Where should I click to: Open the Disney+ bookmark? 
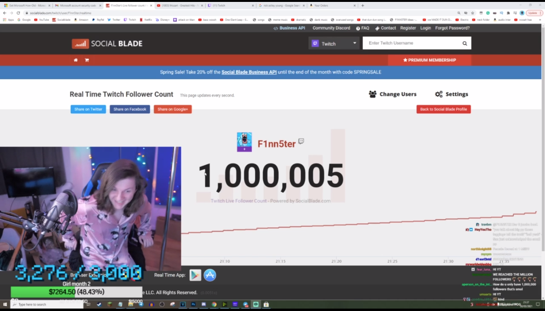[163, 20]
